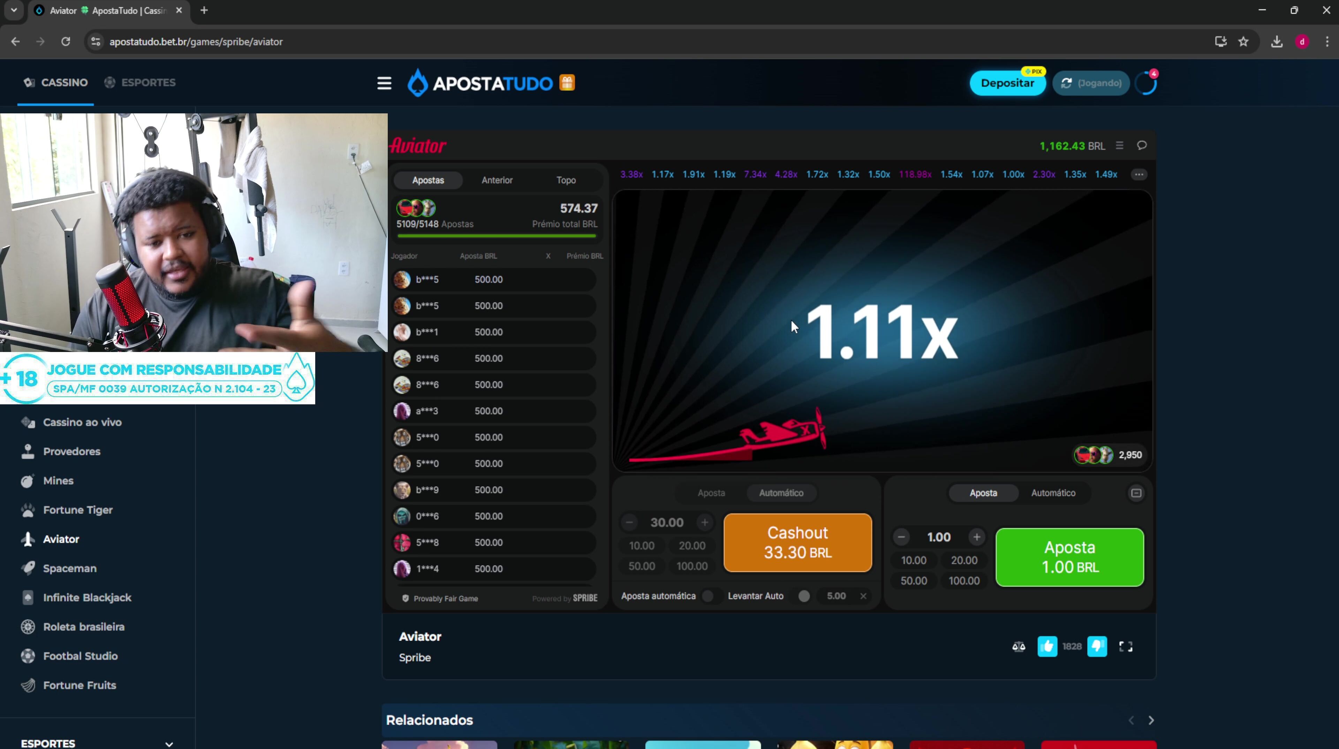Viewport: 1339px width, 749px height.
Task: Enter fullscreen mode for the game
Action: click(x=1126, y=646)
